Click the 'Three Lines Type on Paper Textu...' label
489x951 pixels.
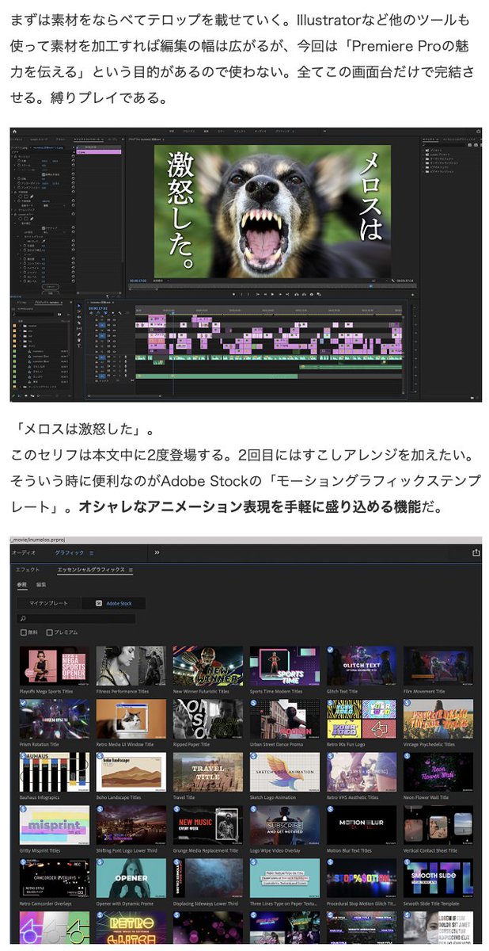(x=285, y=903)
